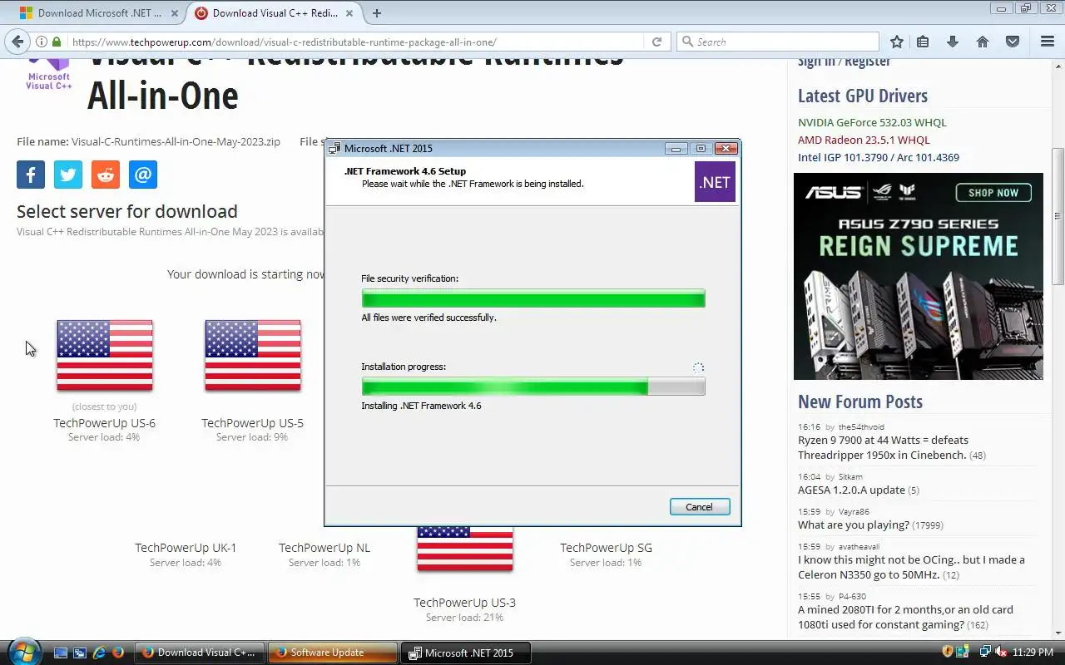
Task: Open Microsoft .NET 2015 taskbar button
Action: click(466, 653)
